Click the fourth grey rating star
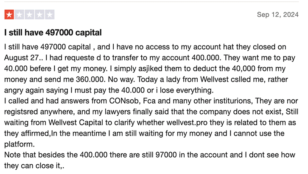This screenshot has width=308, height=174. click(x=39, y=15)
